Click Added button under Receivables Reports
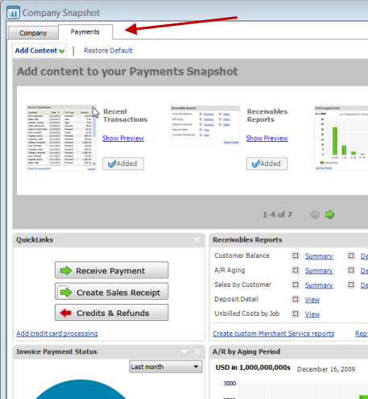 [x=267, y=164]
